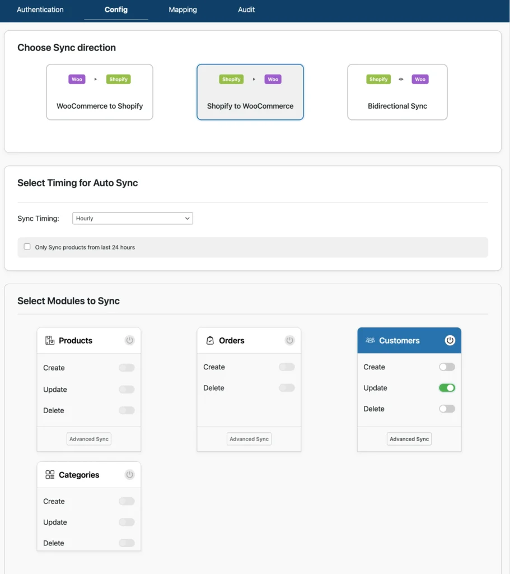Check Only Sync products from last 24 hours

(27, 247)
